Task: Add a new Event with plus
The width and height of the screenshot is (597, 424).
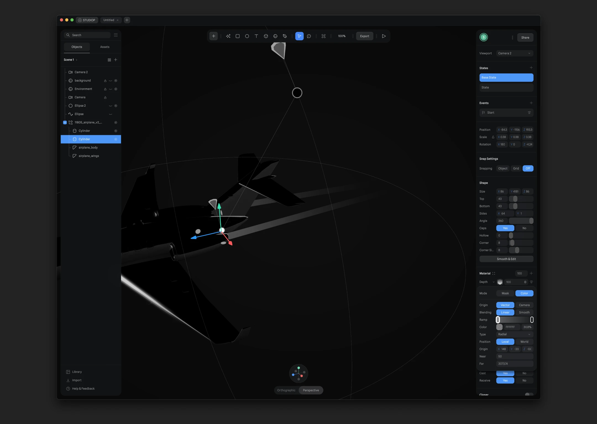Action: pyautogui.click(x=531, y=103)
